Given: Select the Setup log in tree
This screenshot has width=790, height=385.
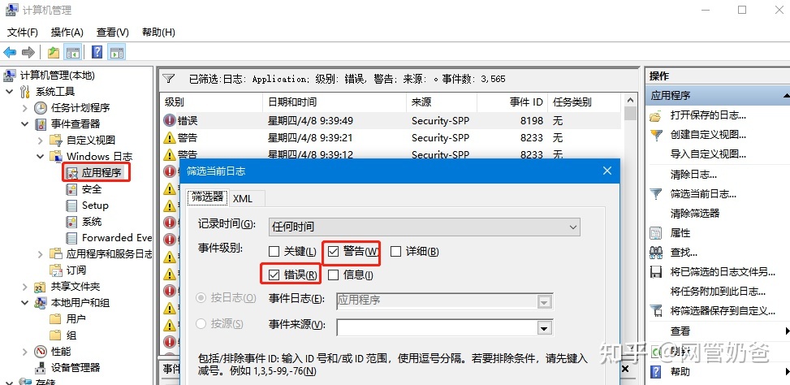Looking at the screenshot, I should (95, 205).
